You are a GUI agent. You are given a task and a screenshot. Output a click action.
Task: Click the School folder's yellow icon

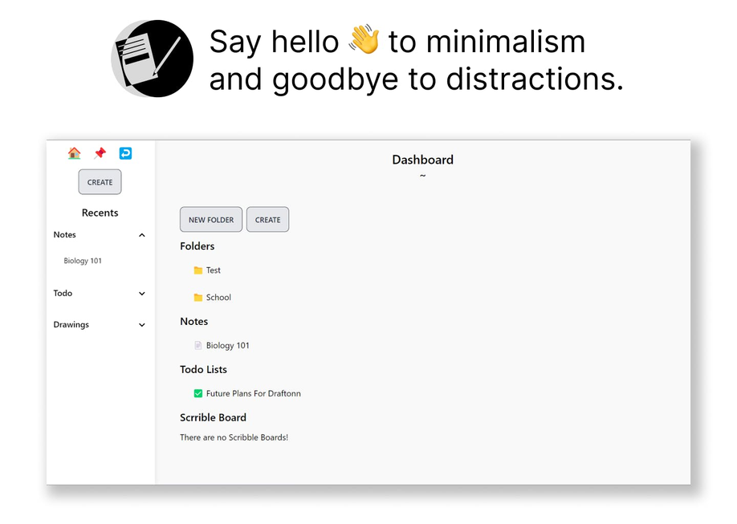pyautogui.click(x=198, y=298)
